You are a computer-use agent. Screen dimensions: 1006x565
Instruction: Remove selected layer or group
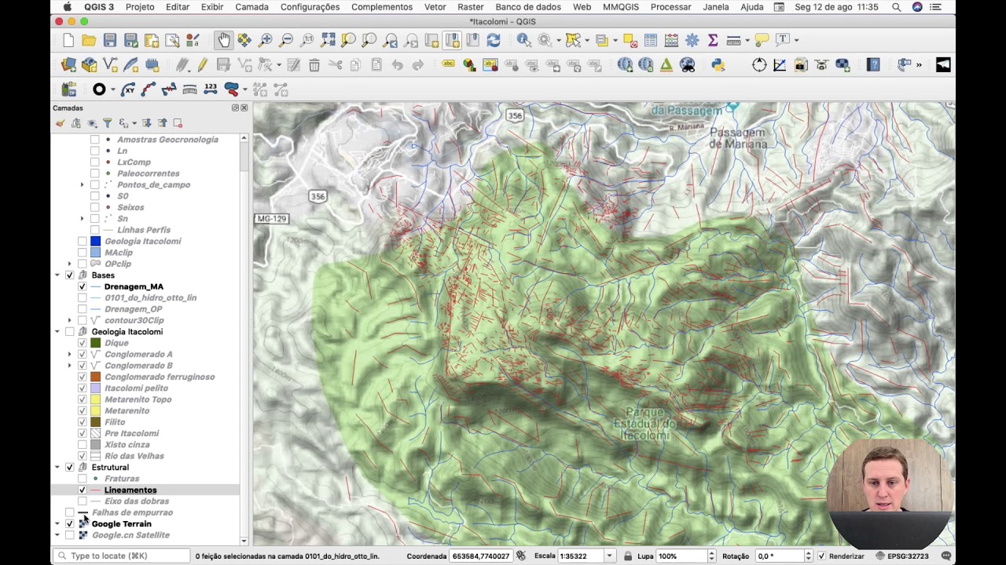[x=178, y=123]
